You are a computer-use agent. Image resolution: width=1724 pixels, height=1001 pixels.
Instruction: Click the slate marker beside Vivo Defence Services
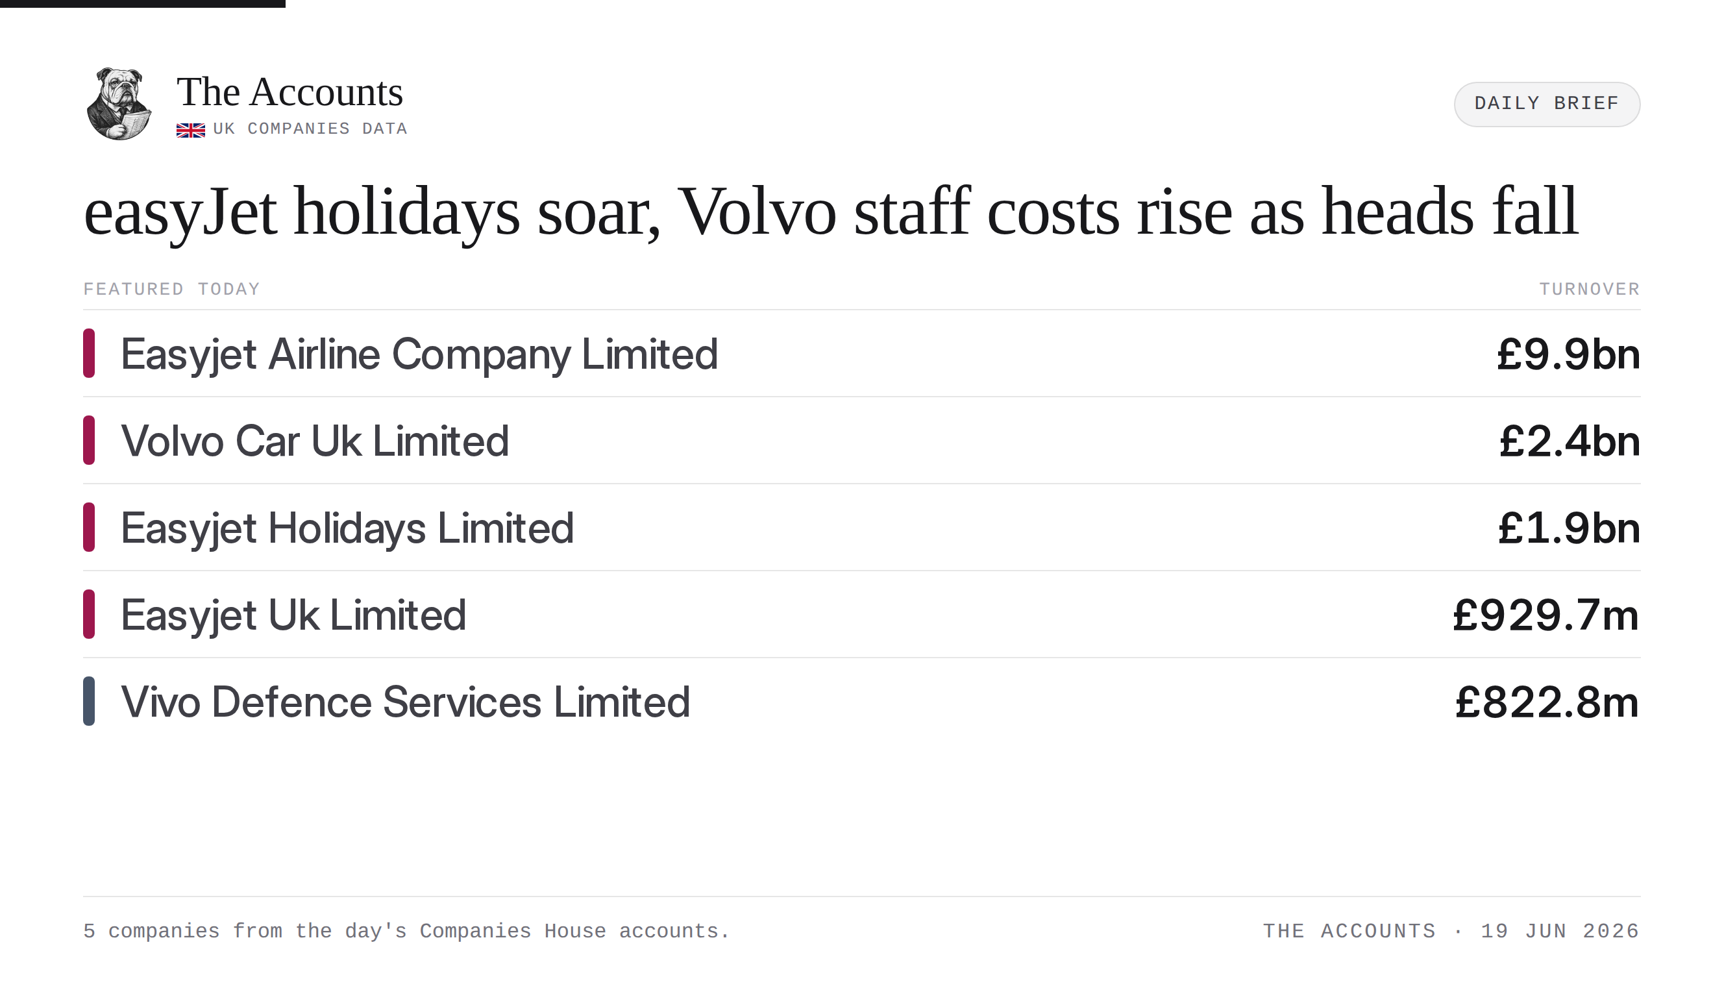(89, 700)
